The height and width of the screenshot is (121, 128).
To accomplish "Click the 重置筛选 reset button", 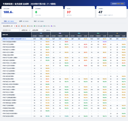I will click(x=48, y=30).
